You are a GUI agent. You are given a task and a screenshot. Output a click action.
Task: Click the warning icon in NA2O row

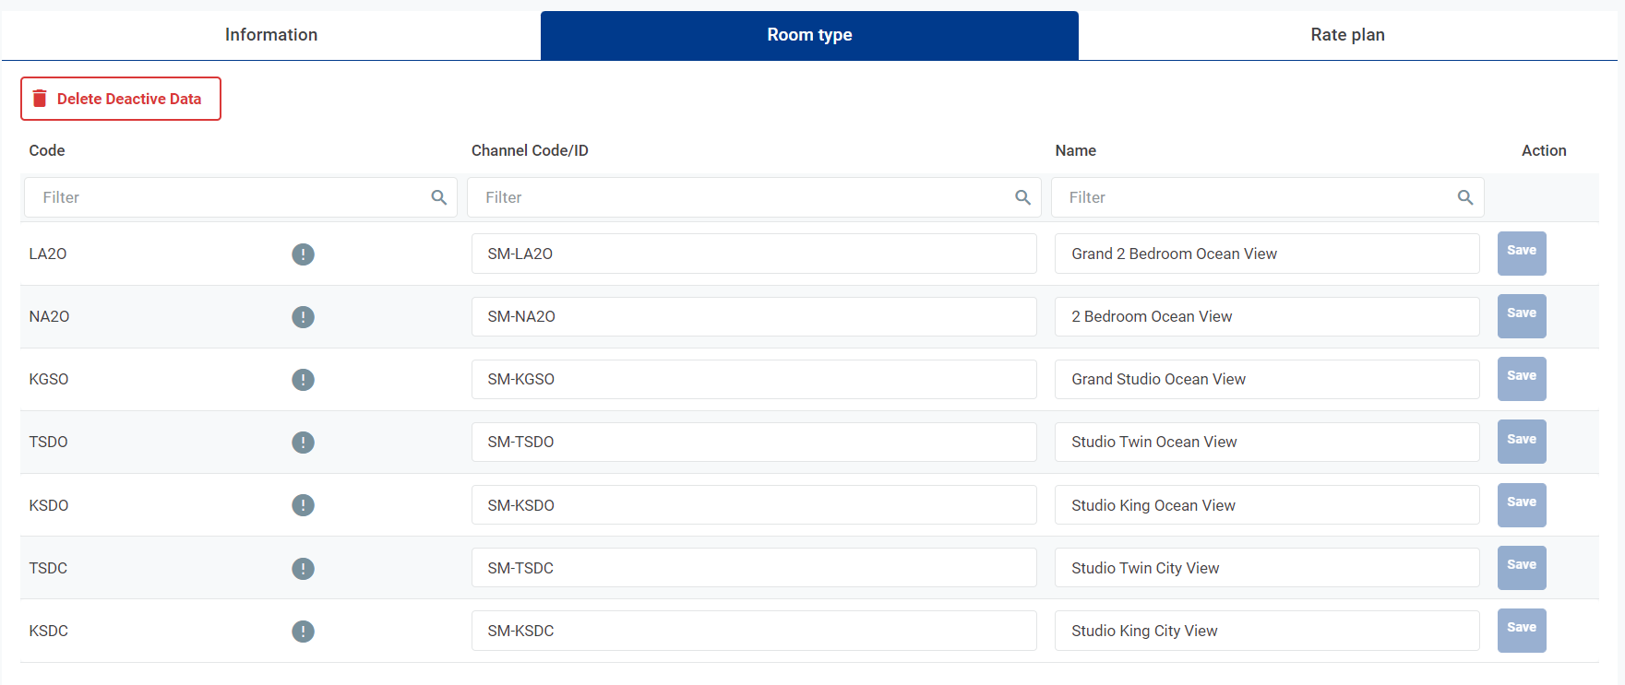coord(303,317)
